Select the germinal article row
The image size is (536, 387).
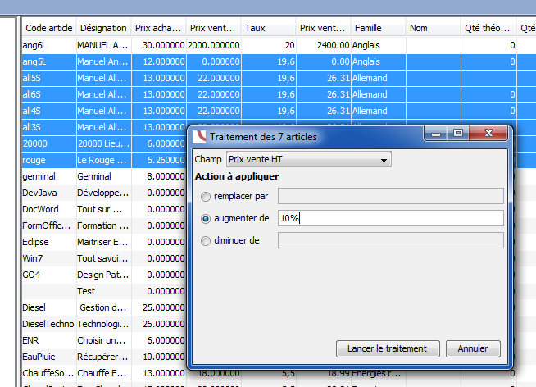[48, 176]
